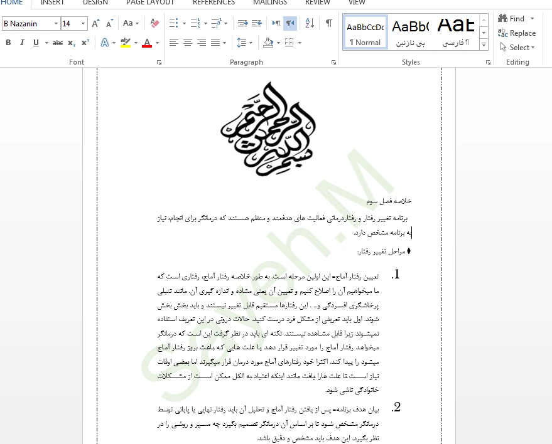This screenshot has width=552, height=444.
Task: Set right-to-left text direction
Action: pyautogui.click(x=290, y=23)
